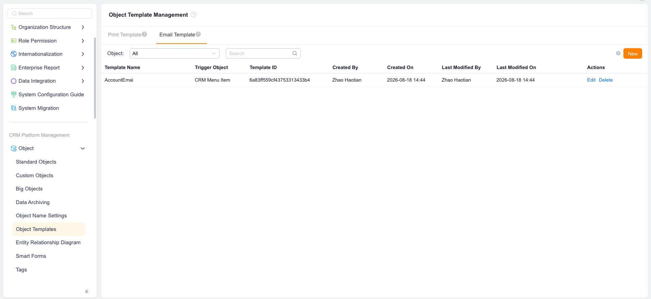Viewport: 651px width, 299px height.
Task: Open Tags menu item
Action: coord(21,270)
